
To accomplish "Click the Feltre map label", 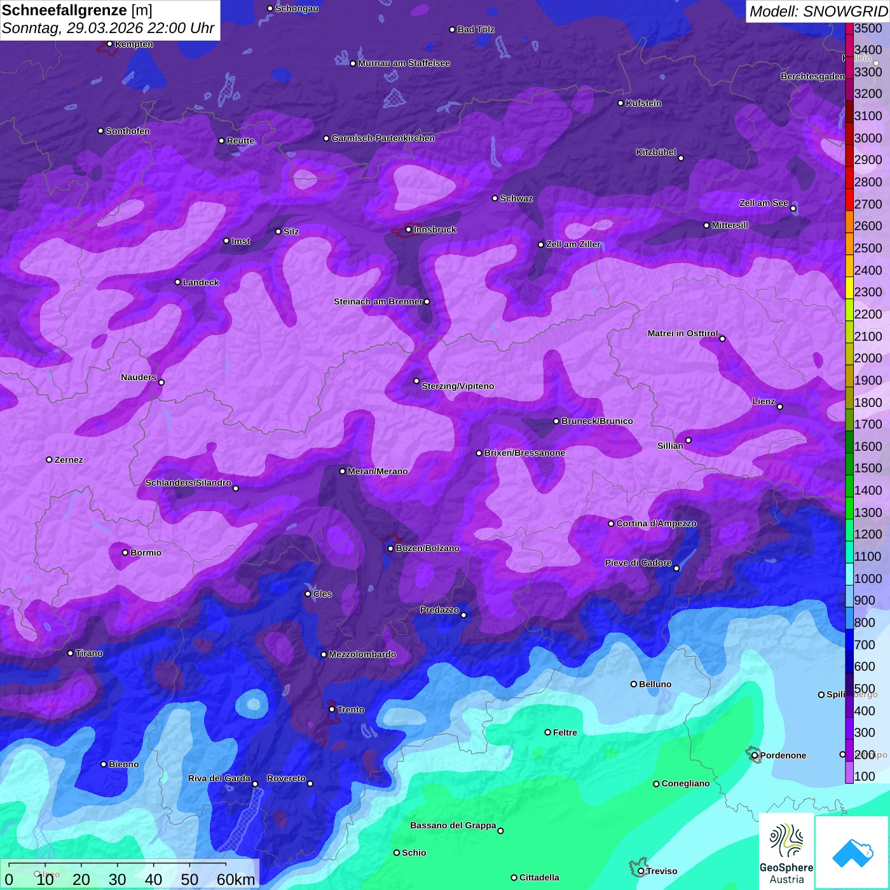I will 565,732.
